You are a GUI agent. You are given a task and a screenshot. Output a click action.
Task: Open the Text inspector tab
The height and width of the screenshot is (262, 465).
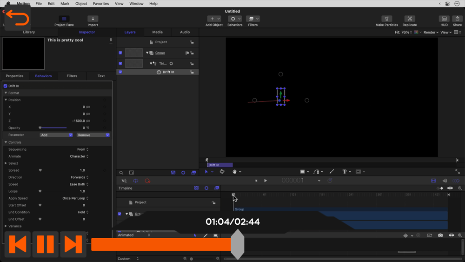click(x=101, y=76)
